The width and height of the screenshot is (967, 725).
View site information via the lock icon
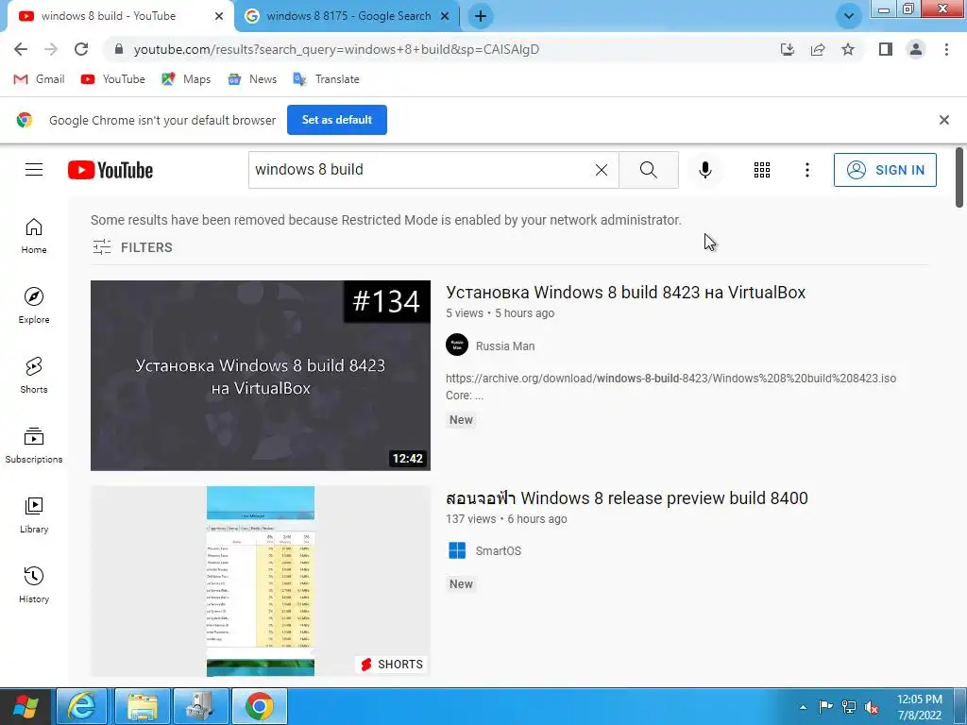(x=119, y=49)
